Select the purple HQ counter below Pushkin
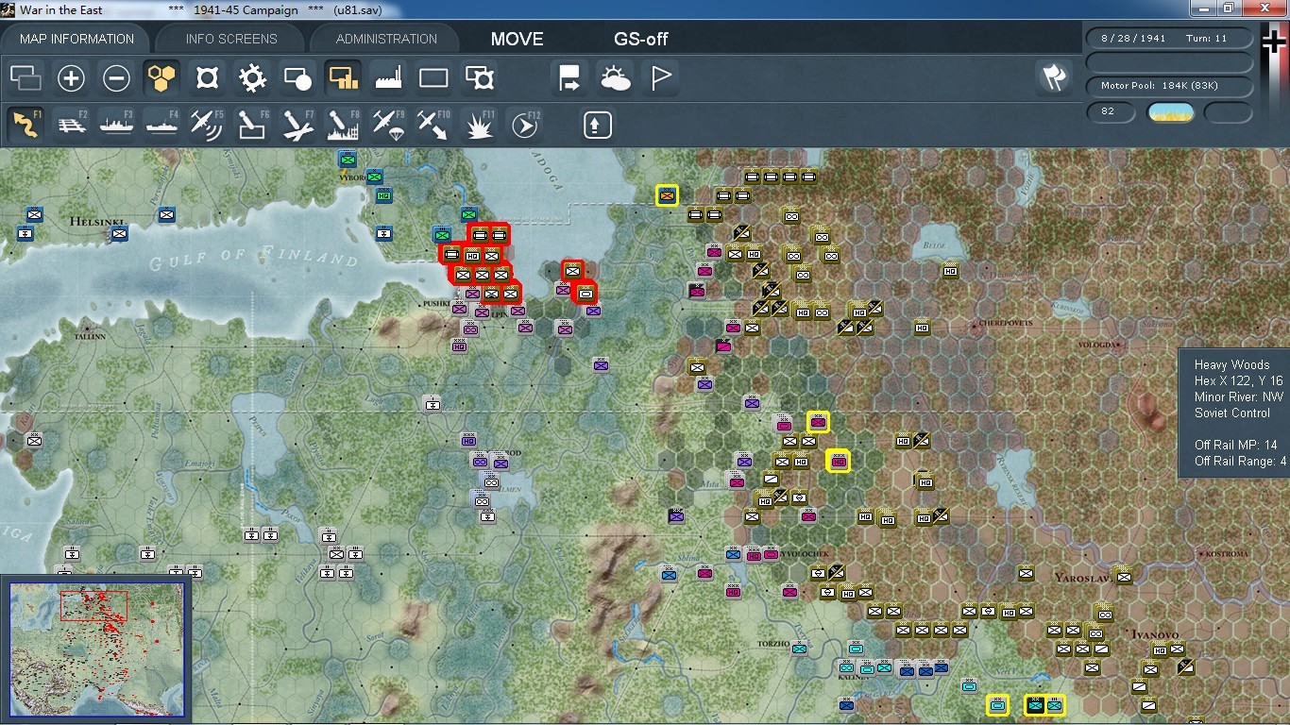 (459, 346)
